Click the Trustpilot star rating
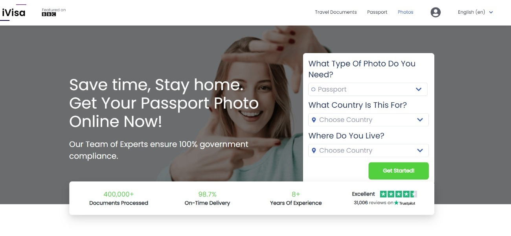Image resolution: width=511 pixels, height=236 pixels. [x=398, y=194]
